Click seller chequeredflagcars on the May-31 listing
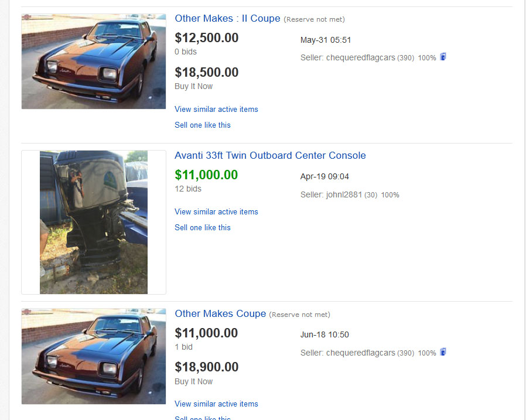The width and height of the screenshot is (526, 420). pyautogui.click(x=360, y=58)
